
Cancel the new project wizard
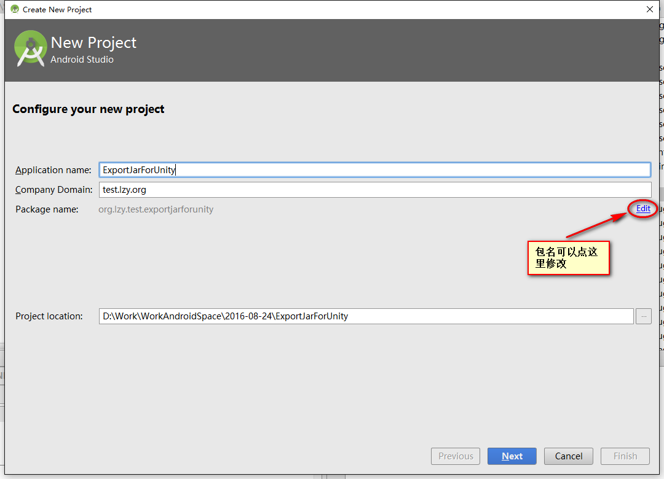568,456
